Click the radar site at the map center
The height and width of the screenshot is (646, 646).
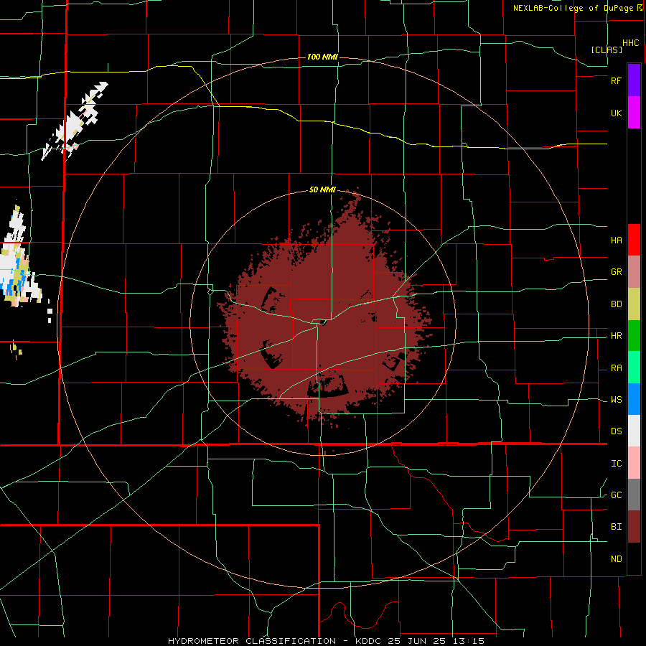322,322
